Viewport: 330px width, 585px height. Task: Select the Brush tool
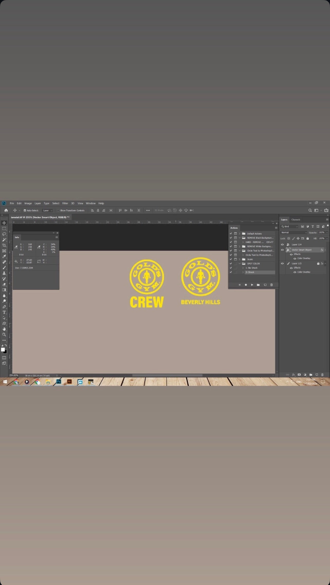point(4,268)
